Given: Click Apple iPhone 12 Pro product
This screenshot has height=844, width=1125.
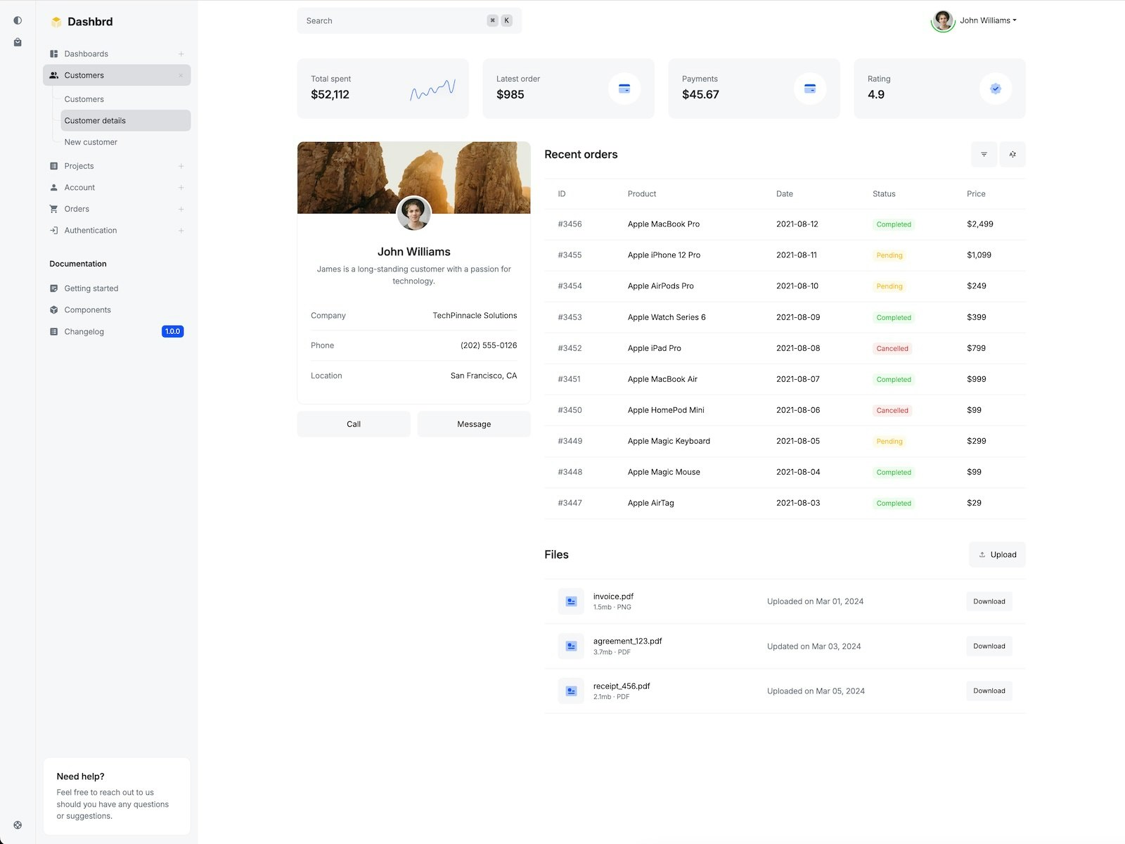Looking at the screenshot, I should point(664,255).
